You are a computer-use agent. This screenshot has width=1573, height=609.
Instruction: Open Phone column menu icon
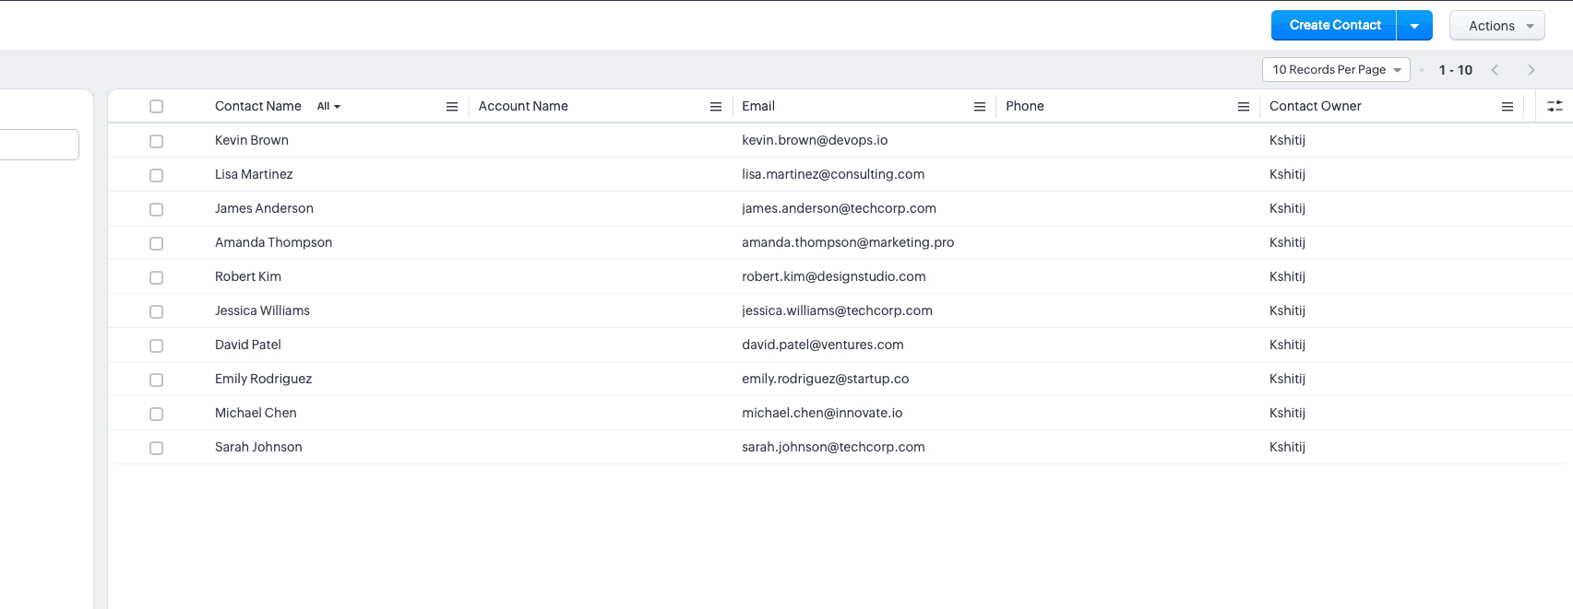click(x=1244, y=107)
